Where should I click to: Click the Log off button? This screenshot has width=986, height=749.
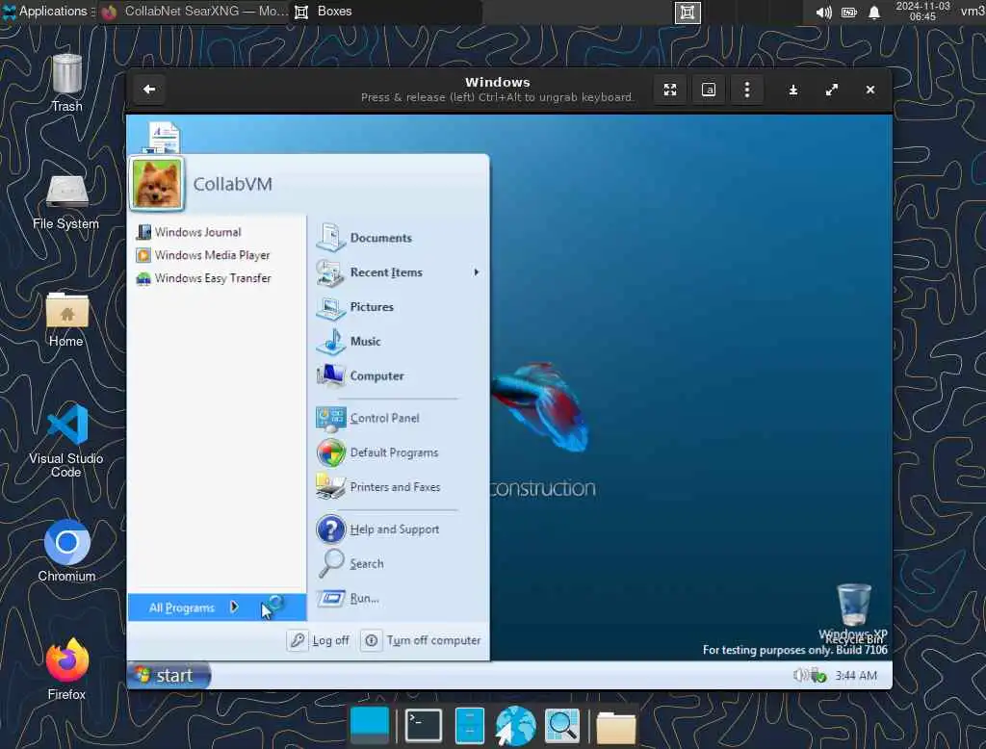(x=319, y=640)
